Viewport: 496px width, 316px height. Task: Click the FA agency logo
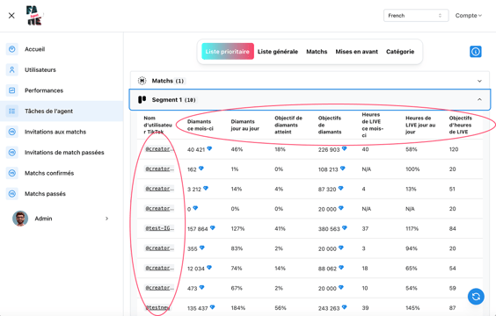34,16
